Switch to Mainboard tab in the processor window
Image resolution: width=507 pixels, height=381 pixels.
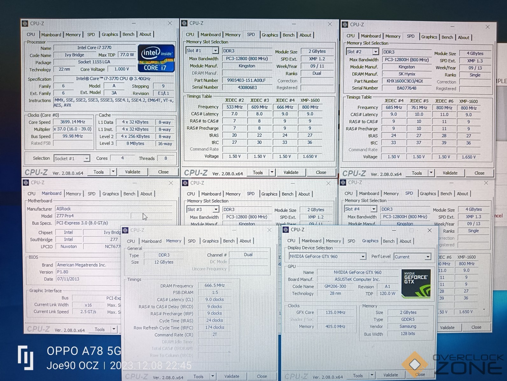(x=51, y=35)
